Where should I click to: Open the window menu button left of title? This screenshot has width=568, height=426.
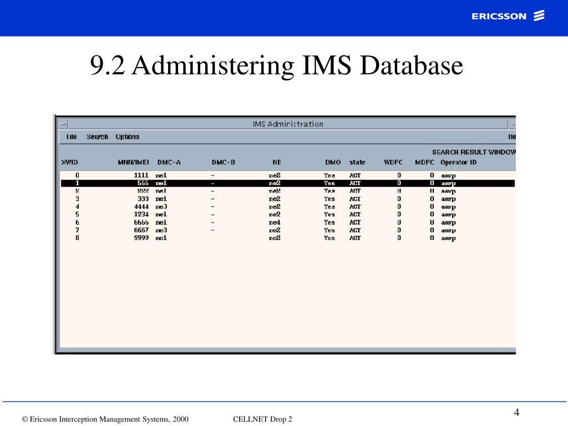click(x=63, y=124)
